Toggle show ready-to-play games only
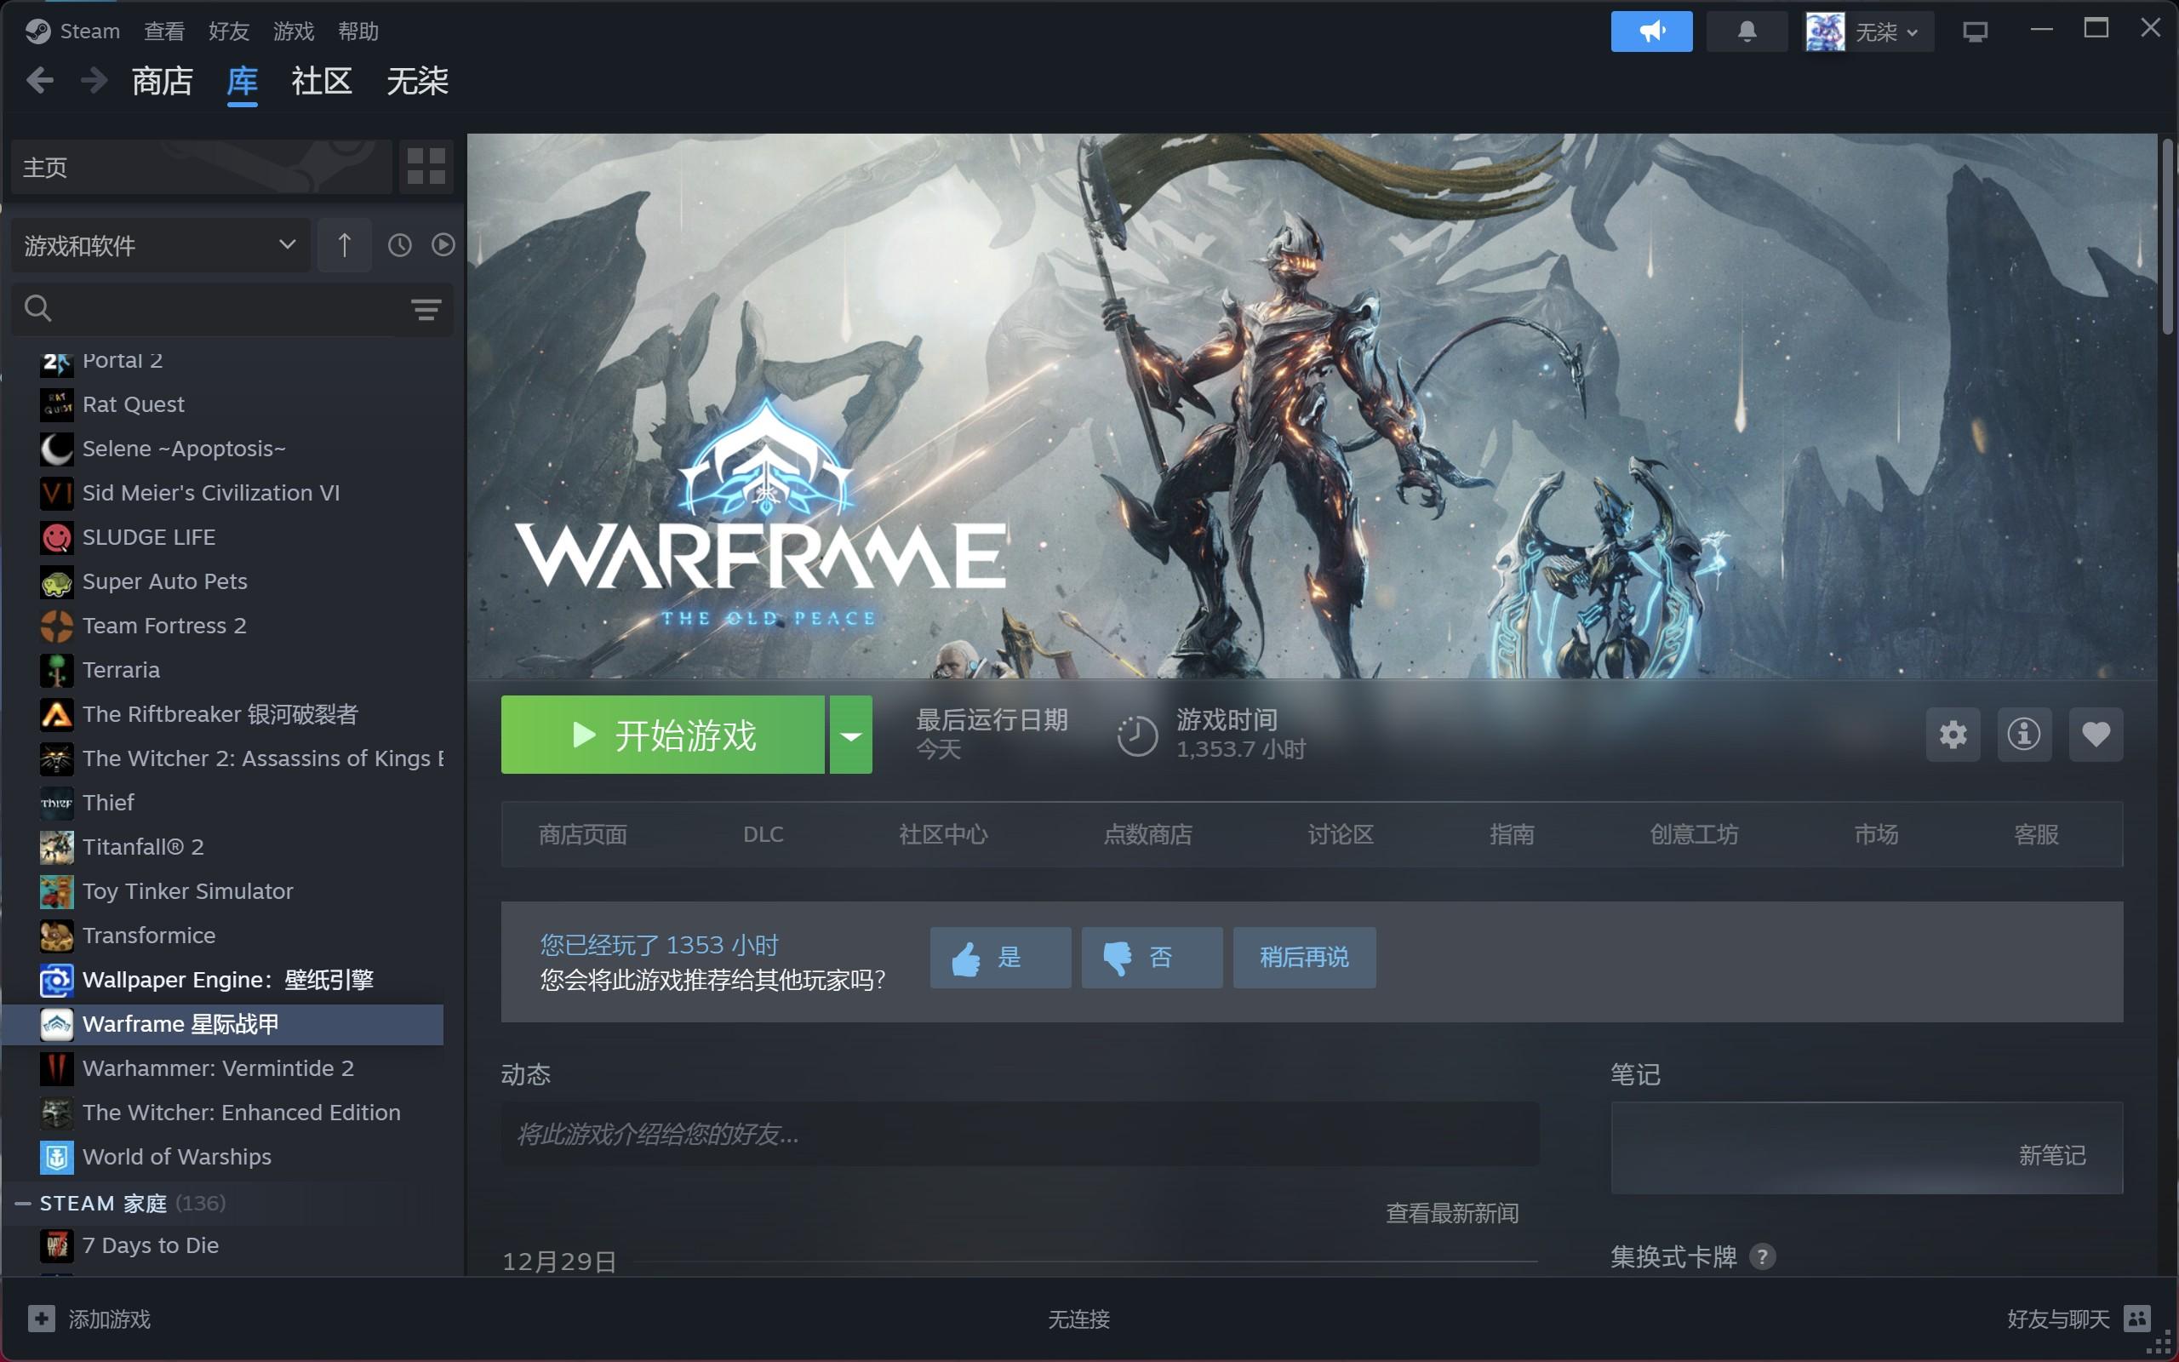 (443, 245)
